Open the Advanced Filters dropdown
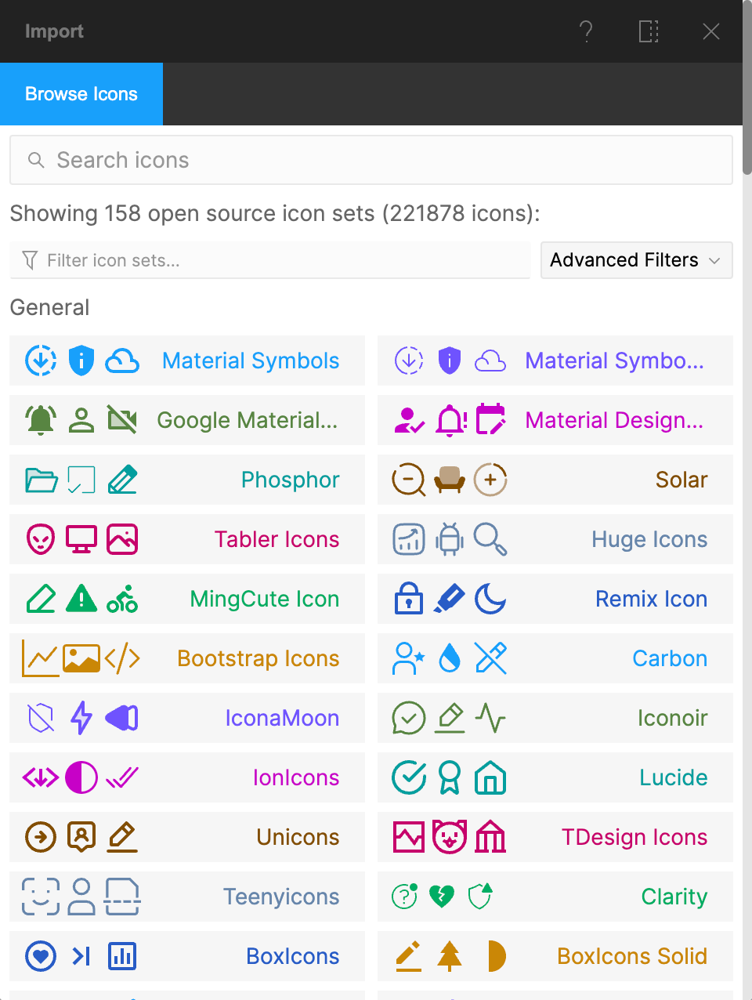752x1000 pixels. pyautogui.click(x=636, y=260)
